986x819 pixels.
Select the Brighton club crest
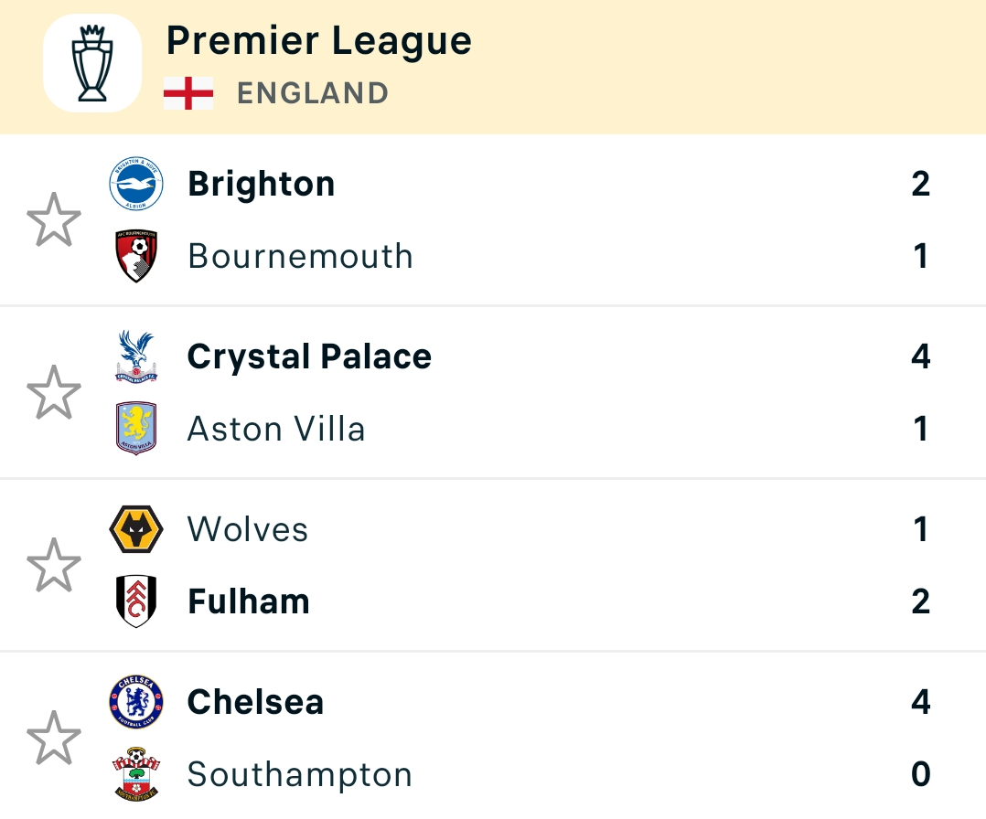[136, 184]
